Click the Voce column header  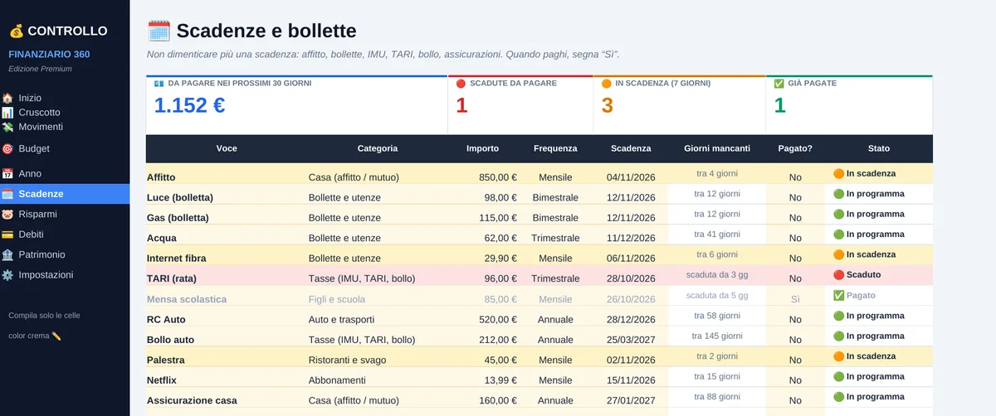(x=227, y=148)
